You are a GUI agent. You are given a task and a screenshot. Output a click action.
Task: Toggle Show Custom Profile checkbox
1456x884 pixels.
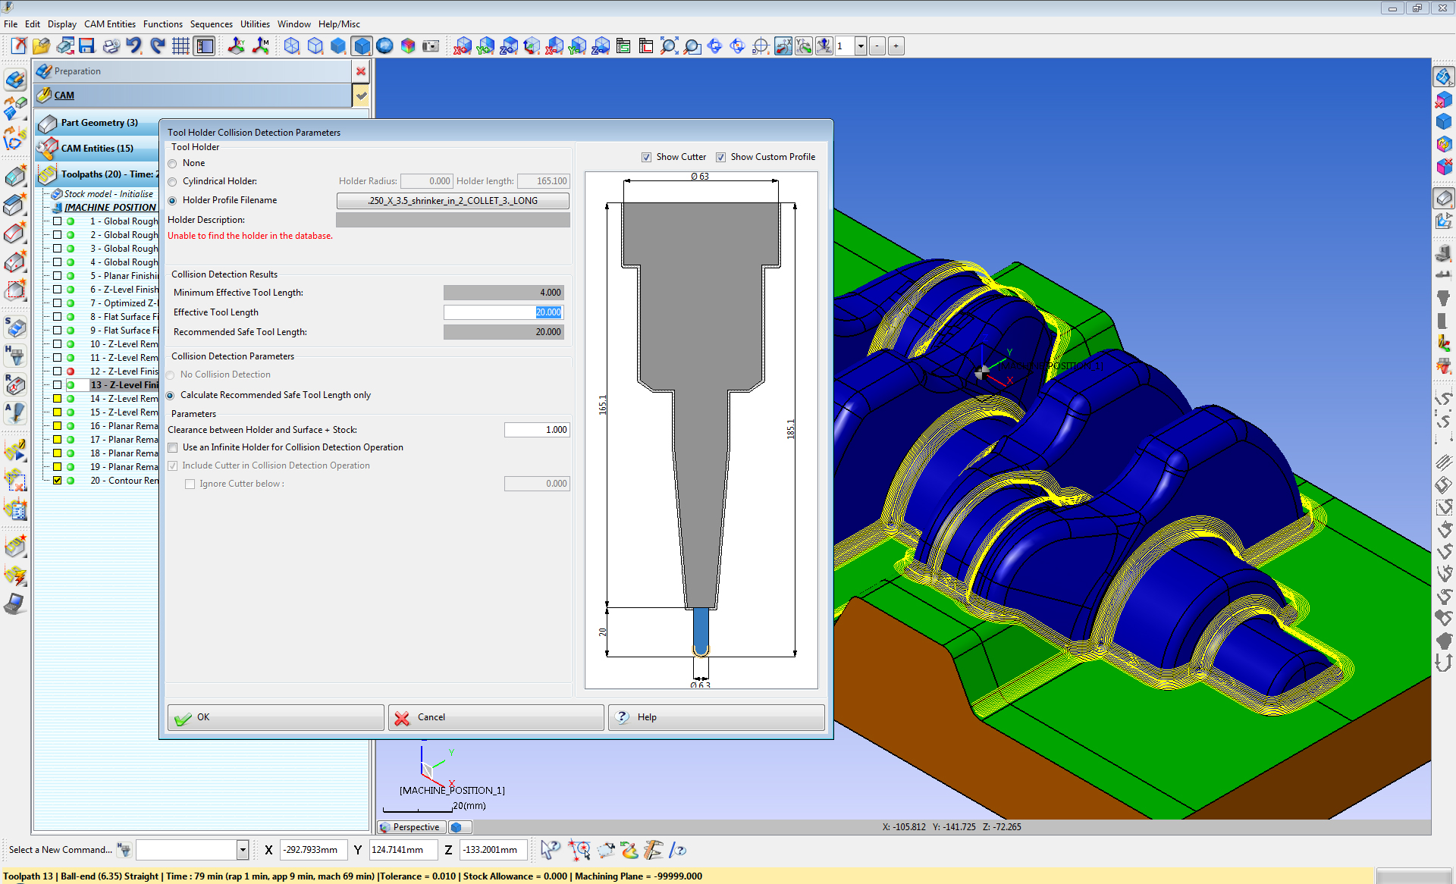[x=720, y=157]
